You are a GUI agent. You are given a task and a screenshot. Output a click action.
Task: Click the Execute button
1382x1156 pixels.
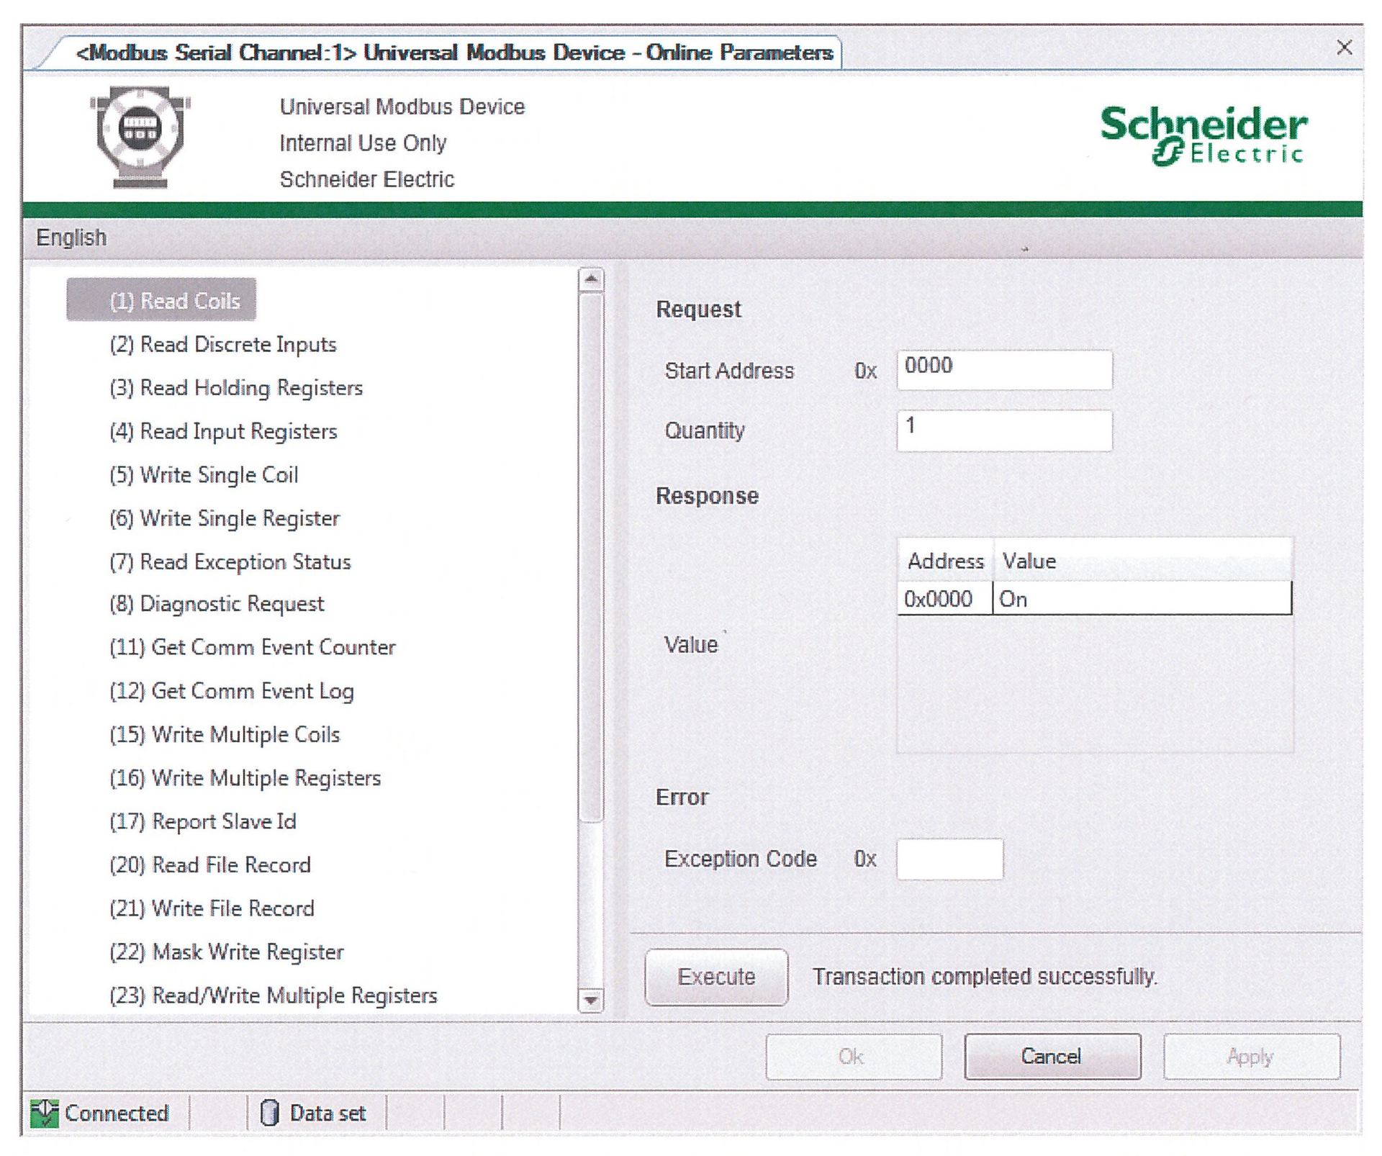[x=715, y=977]
